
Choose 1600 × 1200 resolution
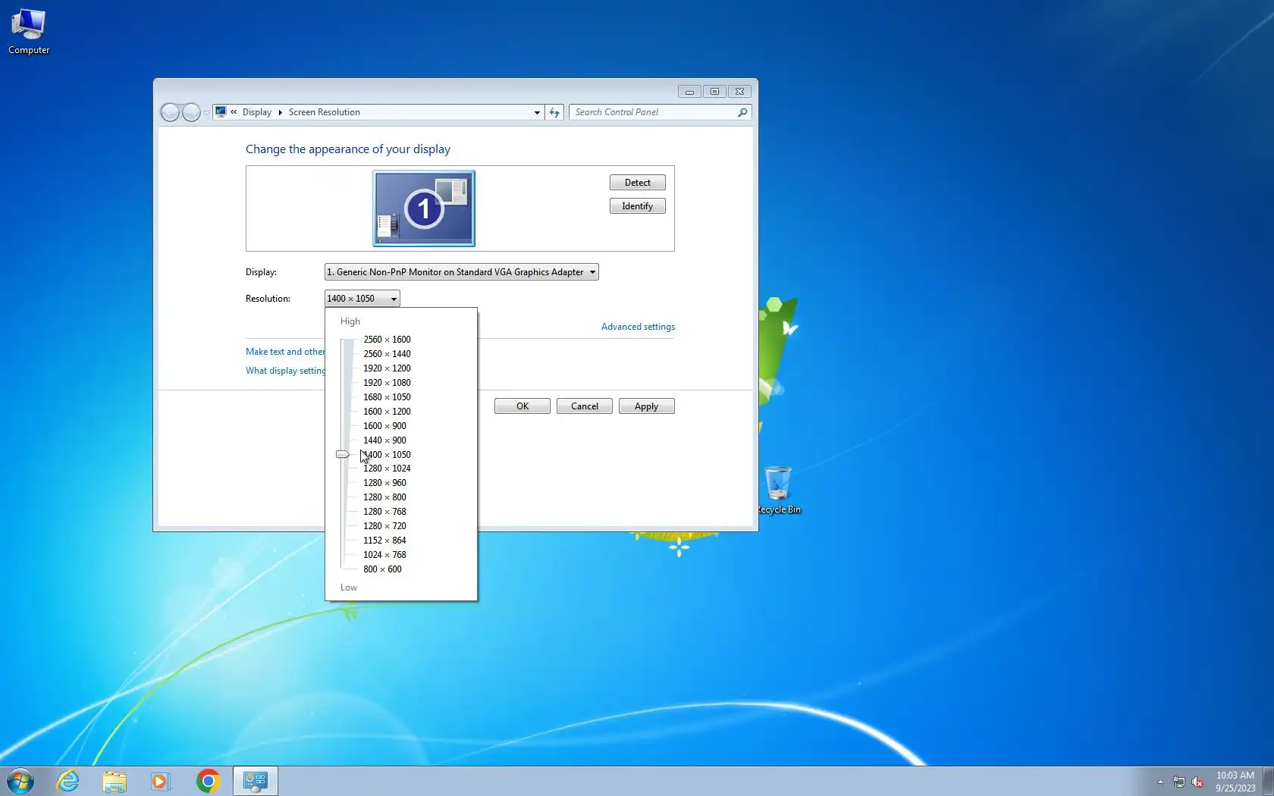coord(387,412)
